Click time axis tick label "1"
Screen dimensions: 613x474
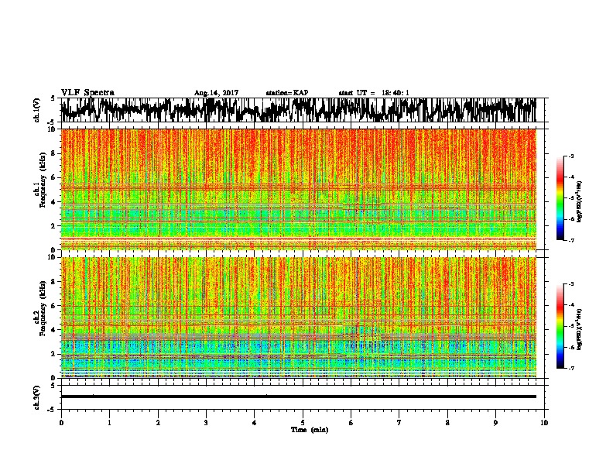tap(110, 423)
